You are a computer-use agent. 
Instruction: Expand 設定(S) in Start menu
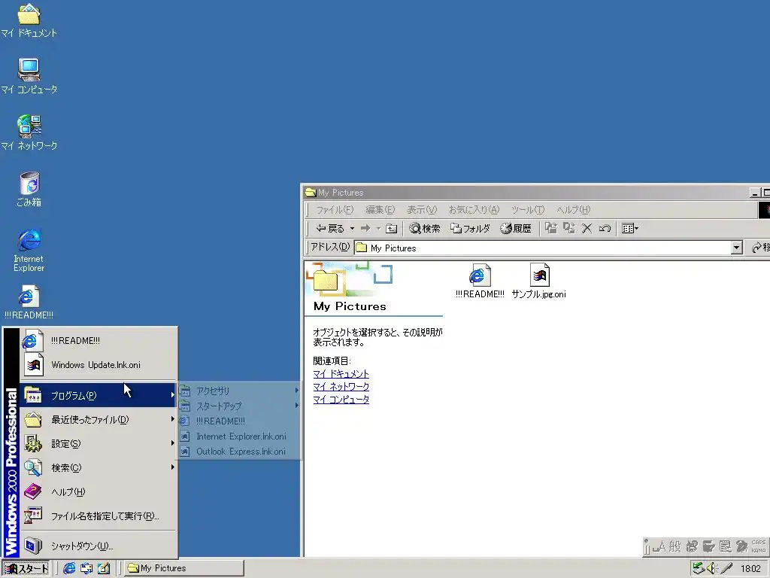pos(99,443)
